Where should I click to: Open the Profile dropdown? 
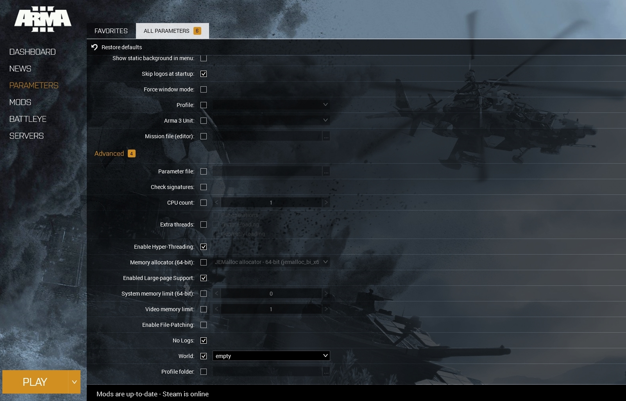point(271,105)
